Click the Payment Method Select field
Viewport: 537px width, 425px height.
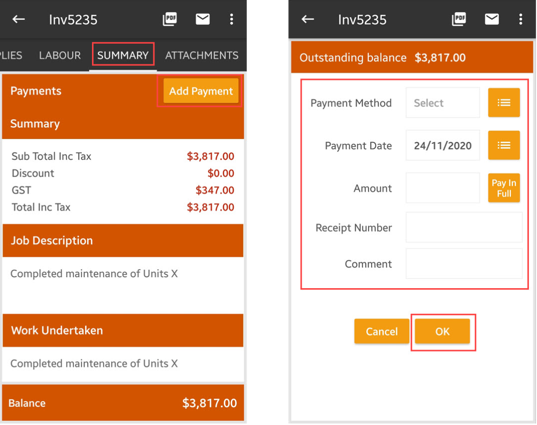click(442, 103)
